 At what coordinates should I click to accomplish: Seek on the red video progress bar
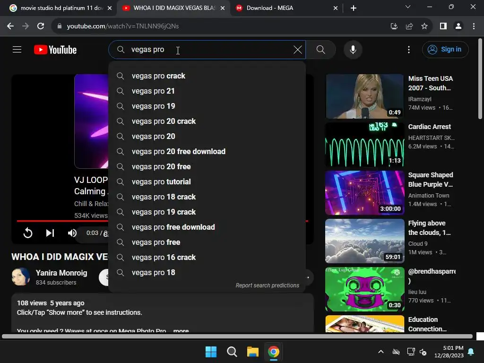(x=62, y=221)
